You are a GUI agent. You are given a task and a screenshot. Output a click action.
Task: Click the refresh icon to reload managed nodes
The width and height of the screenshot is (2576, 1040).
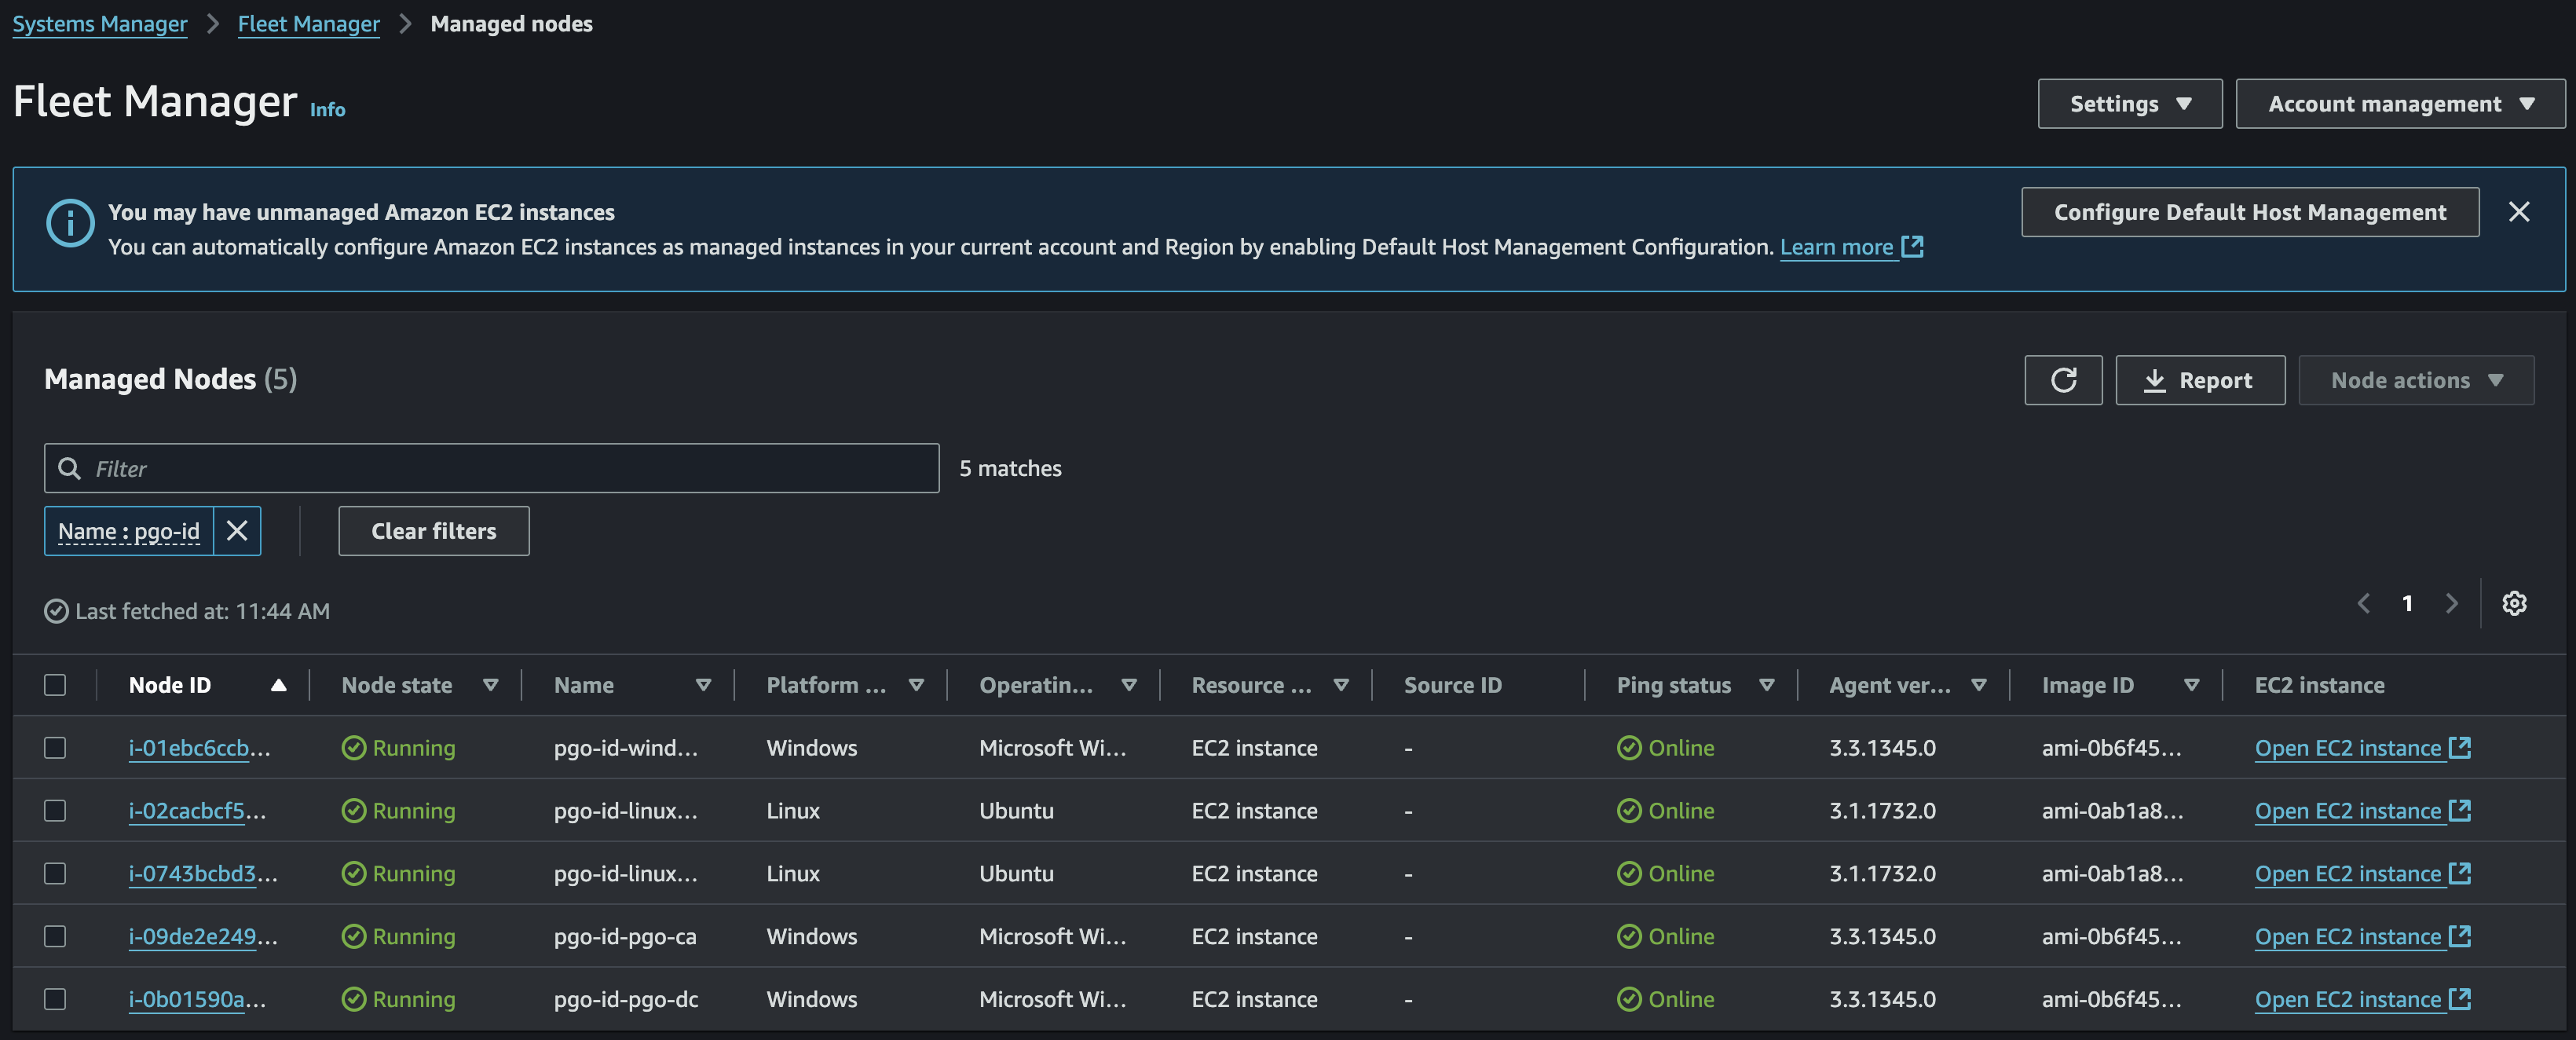point(2063,380)
